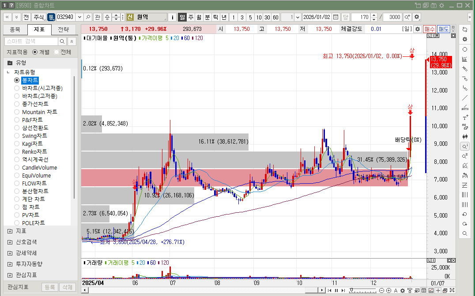
Task: Click the letter A icon in bottom toolbar
Action: 396,291
